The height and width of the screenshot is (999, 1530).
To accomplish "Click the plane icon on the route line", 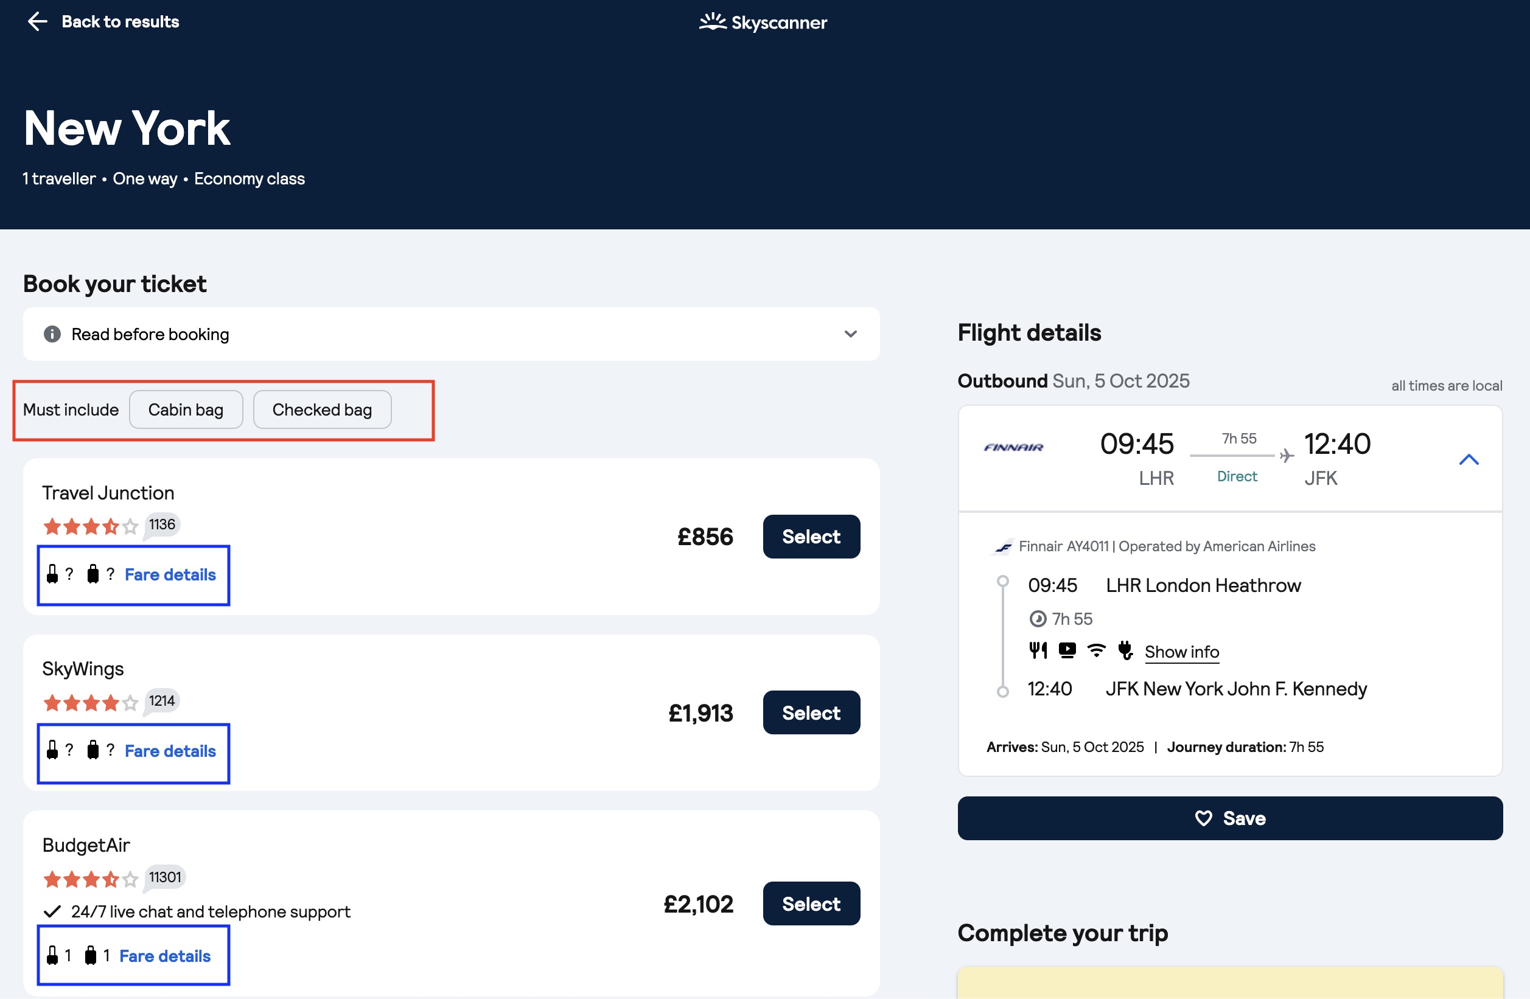I will pos(1287,456).
